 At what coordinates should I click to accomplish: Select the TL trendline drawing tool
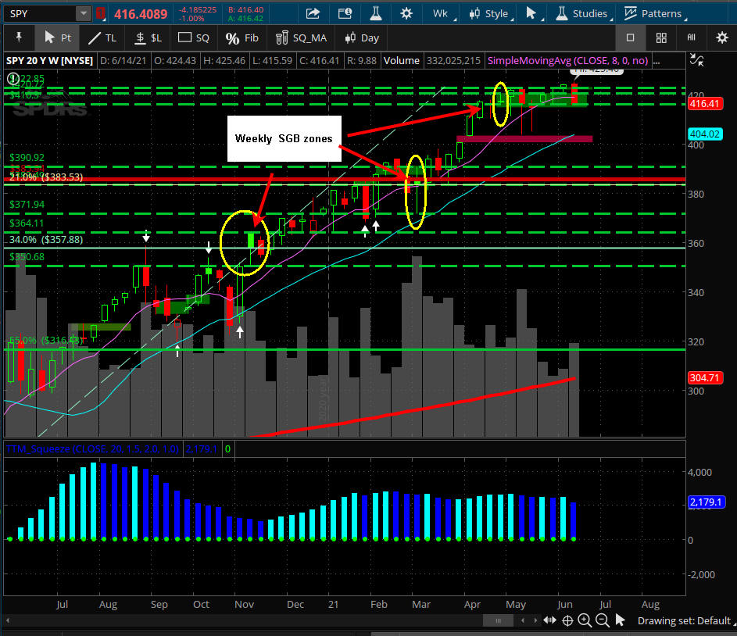click(x=102, y=38)
